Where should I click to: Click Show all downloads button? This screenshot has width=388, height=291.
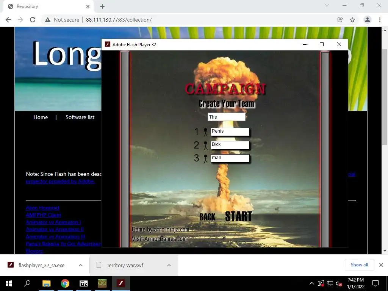(x=359, y=265)
